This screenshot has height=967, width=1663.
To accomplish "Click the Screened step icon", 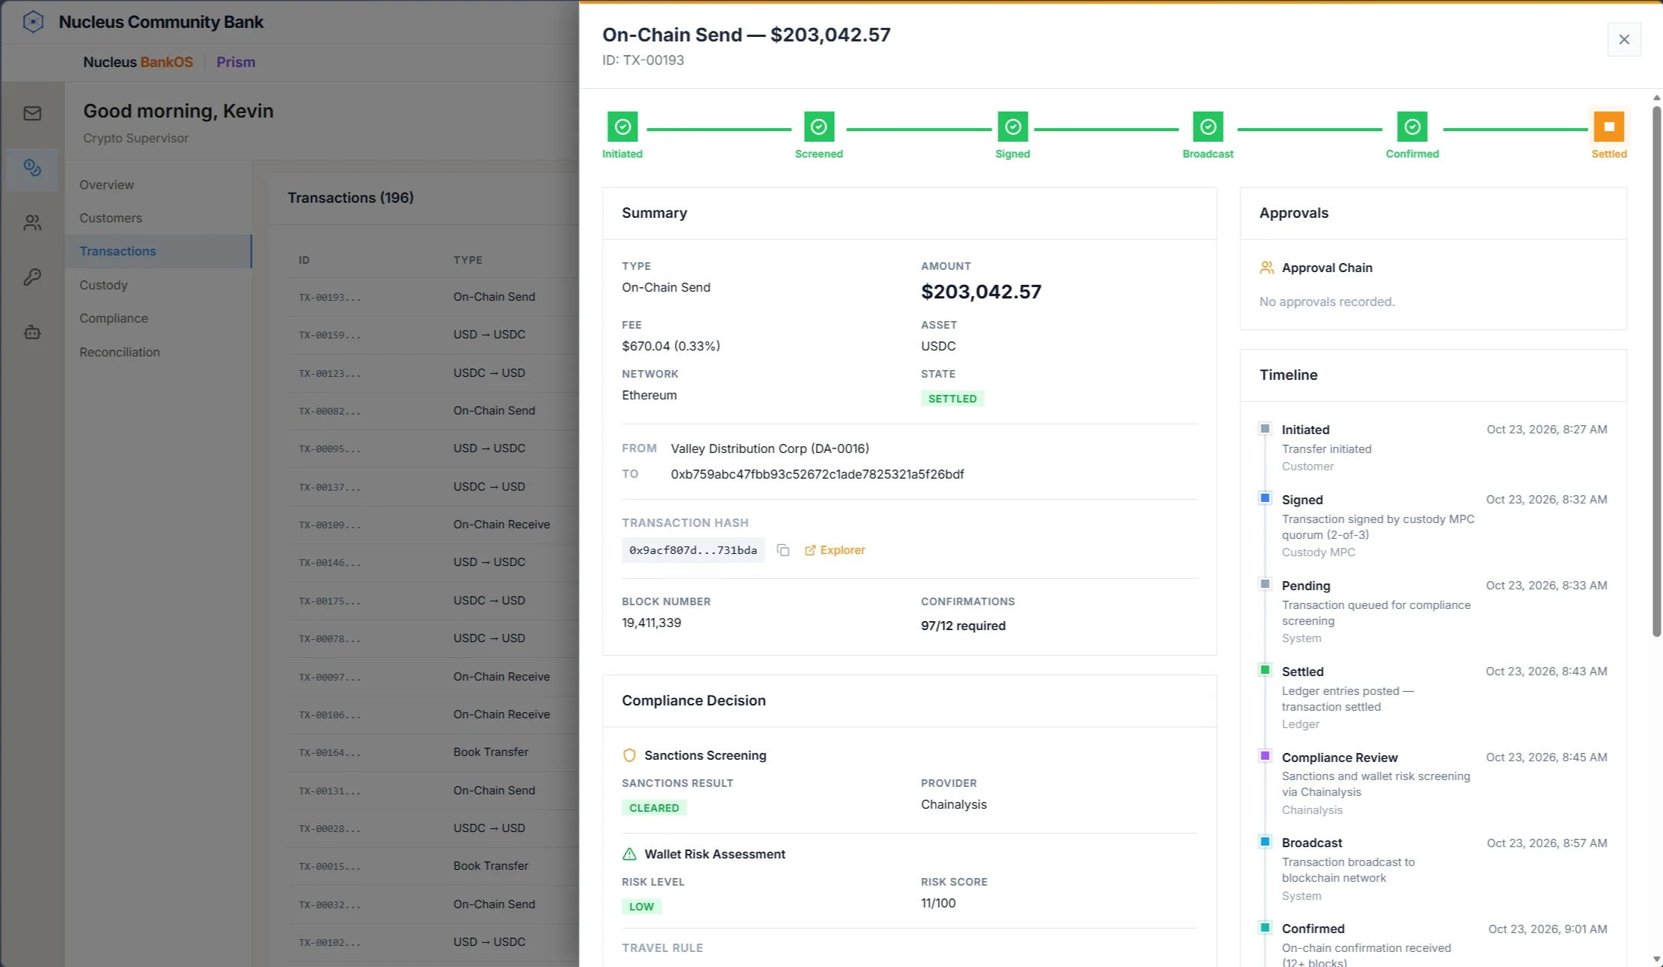I will [x=819, y=127].
